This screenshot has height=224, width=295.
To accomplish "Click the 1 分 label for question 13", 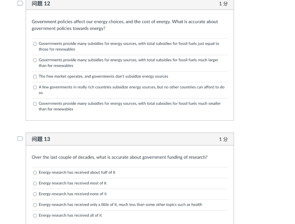I will (223, 139).
